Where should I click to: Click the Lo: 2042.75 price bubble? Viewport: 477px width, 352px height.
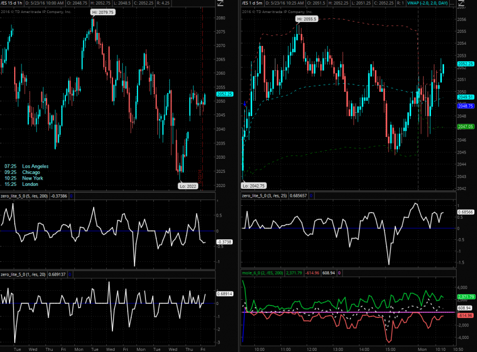[254, 185]
